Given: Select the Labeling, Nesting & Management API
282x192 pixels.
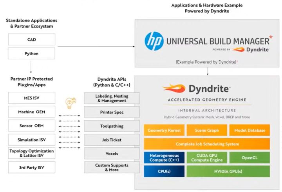Looking at the screenshot, I should coord(112,98).
